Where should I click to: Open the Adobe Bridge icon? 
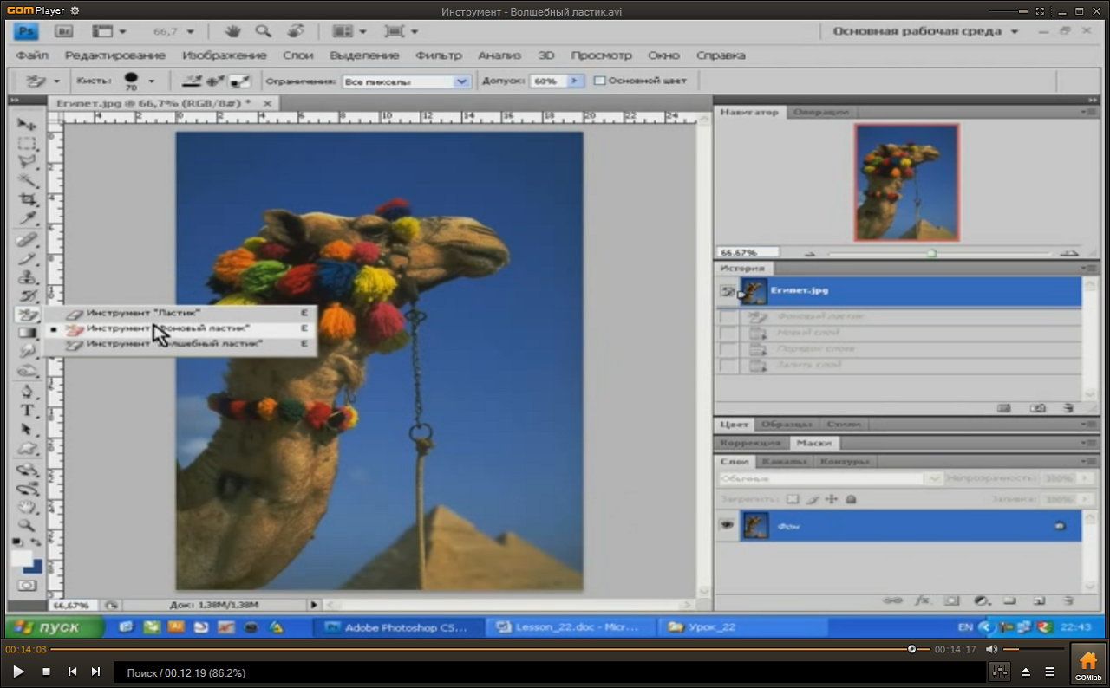(63, 31)
